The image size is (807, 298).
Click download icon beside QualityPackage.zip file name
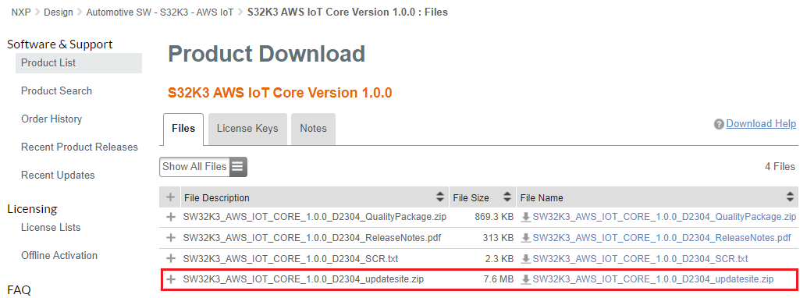coord(525,217)
